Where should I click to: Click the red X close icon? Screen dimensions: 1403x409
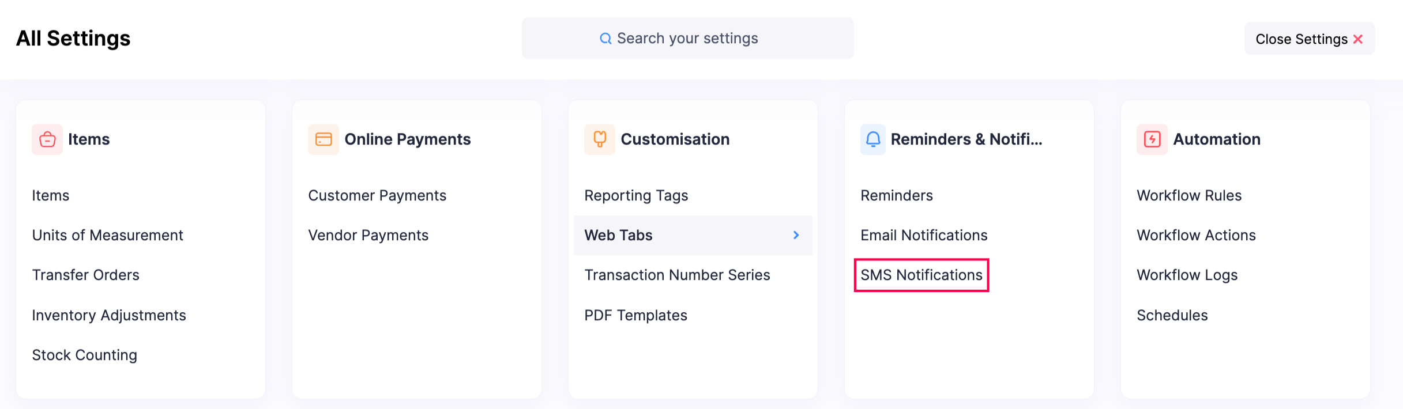coord(1358,39)
